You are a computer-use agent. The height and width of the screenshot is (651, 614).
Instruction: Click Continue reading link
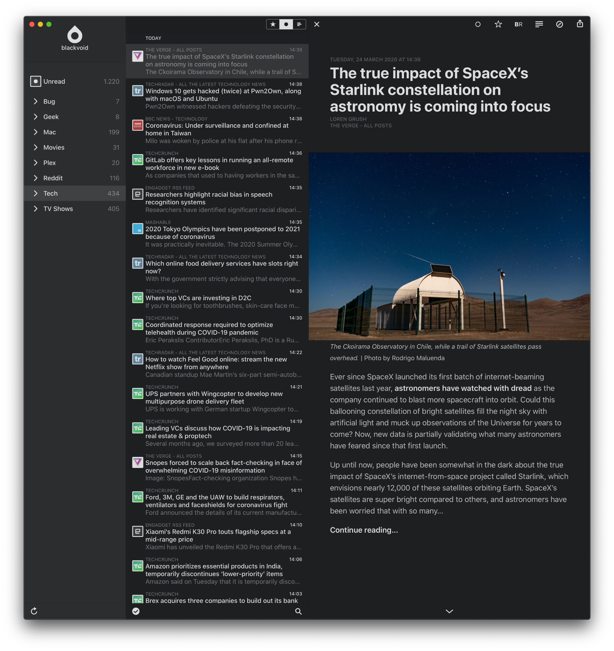click(x=364, y=530)
